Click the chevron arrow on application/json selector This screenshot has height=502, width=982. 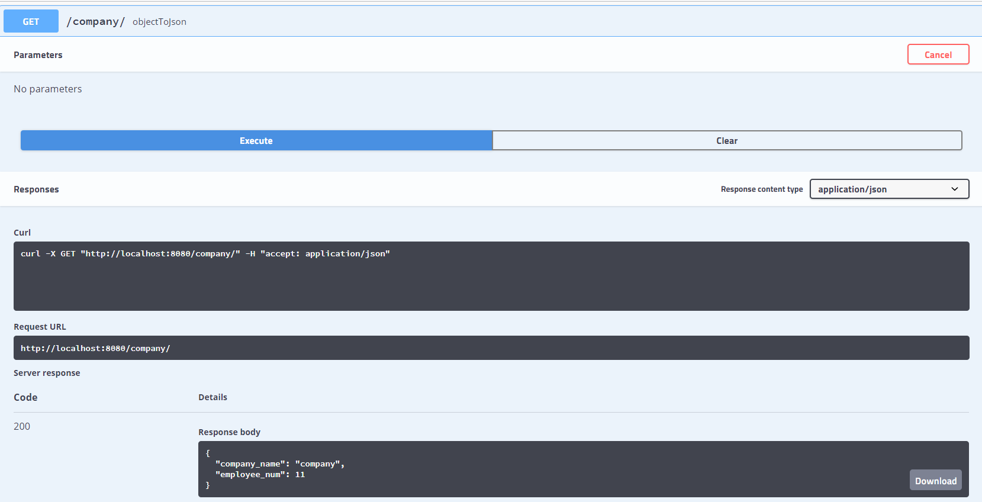click(x=954, y=189)
